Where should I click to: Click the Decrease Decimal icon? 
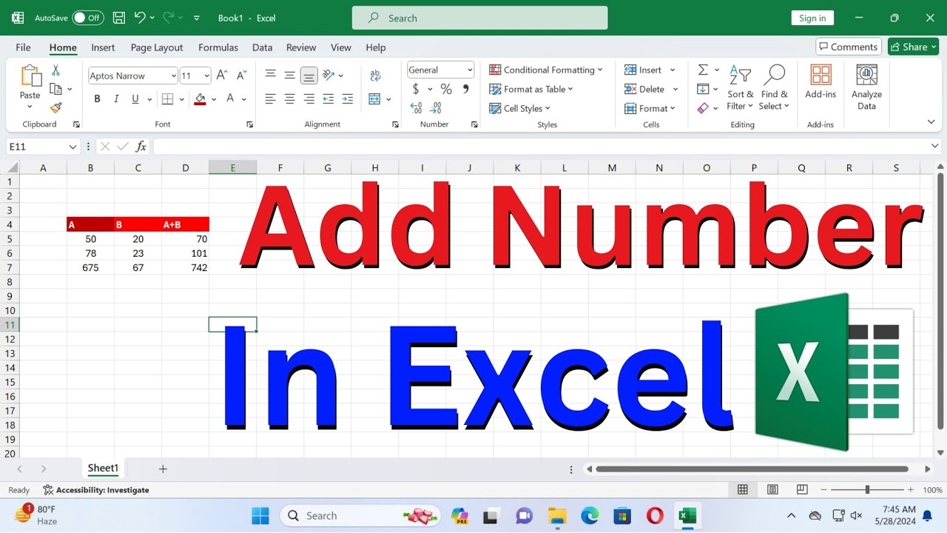pyautogui.click(x=437, y=108)
